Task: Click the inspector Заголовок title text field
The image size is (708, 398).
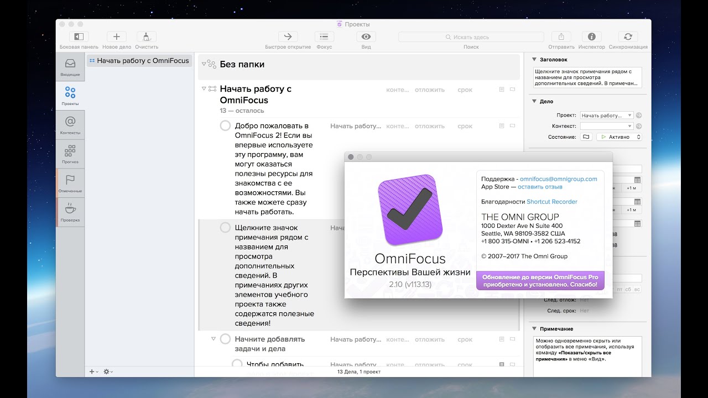Action: [587, 77]
